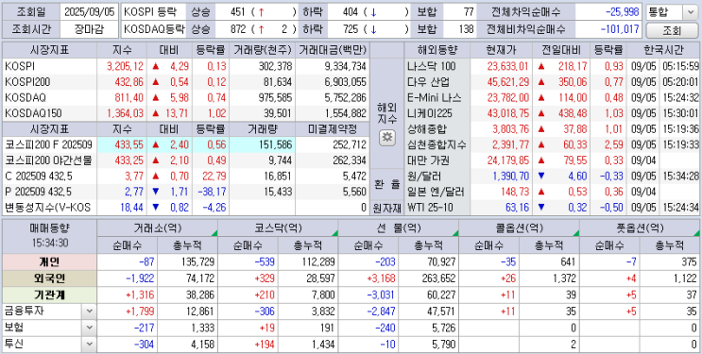The height and width of the screenshot is (354, 702).
Task: Click 다우 산업 in overseas list
Action: [x=428, y=82]
